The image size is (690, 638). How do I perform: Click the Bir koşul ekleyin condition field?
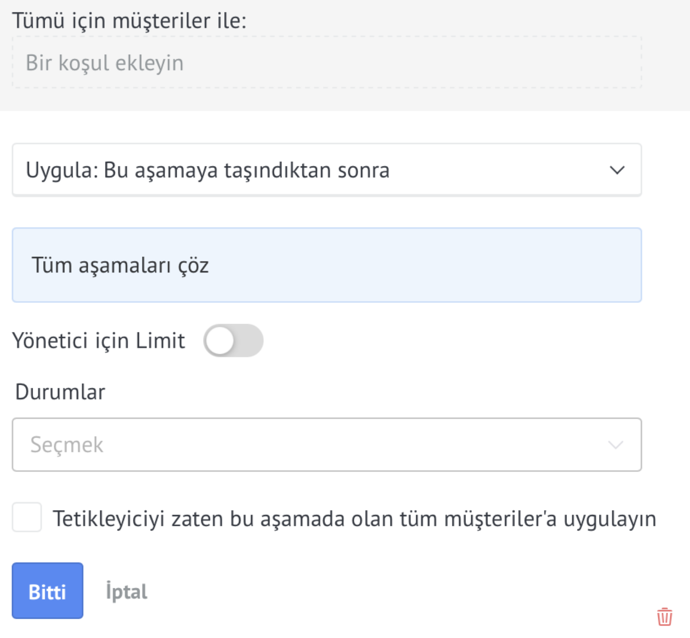pos(327,63)
